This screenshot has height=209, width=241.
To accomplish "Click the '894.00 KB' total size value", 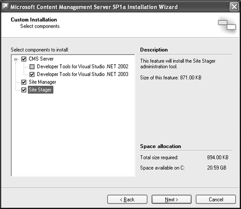I will point(218,157).
